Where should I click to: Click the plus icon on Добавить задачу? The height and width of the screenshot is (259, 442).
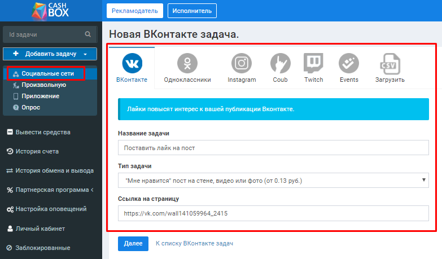pyautogui.click(x=16, y=54)
